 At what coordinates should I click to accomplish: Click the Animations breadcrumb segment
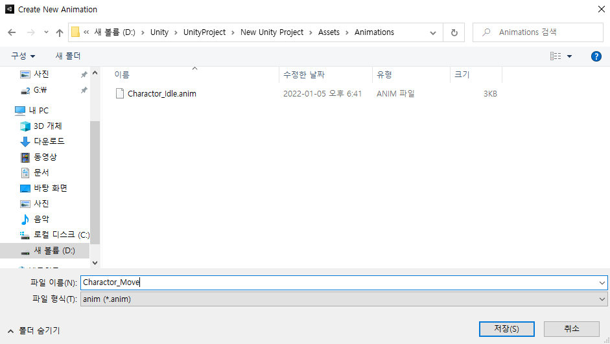pyautogui.click(x=374, y=32)
